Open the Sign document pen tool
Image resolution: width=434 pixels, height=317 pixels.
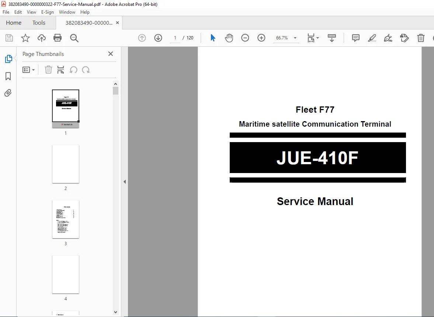click(388, 38)
